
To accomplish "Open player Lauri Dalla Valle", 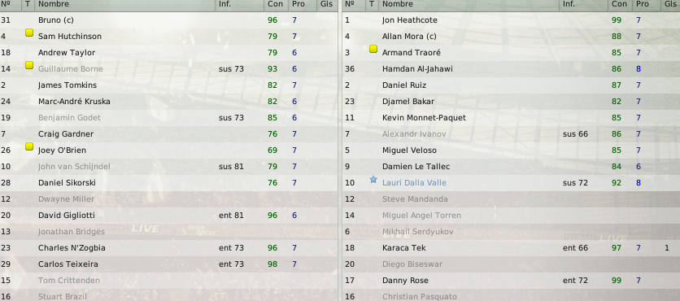I will click(x=414, y=183).
